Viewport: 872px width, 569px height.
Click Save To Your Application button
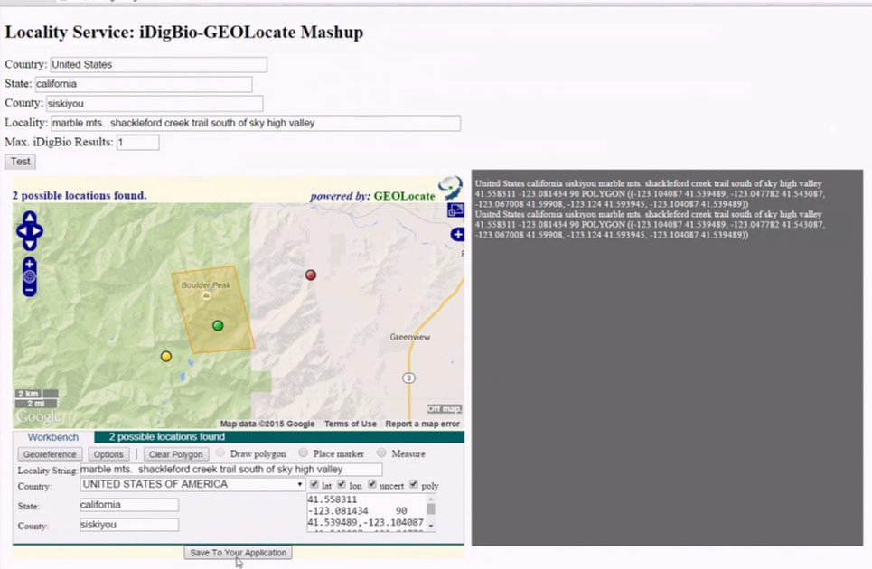pos(238,553)
